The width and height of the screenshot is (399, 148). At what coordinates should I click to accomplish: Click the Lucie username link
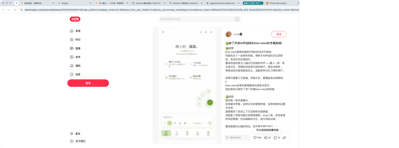click(x=238, y=34)
